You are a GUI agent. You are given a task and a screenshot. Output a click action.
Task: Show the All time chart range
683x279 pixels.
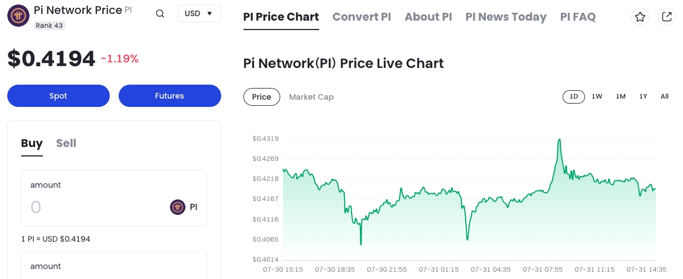point(665,96)
